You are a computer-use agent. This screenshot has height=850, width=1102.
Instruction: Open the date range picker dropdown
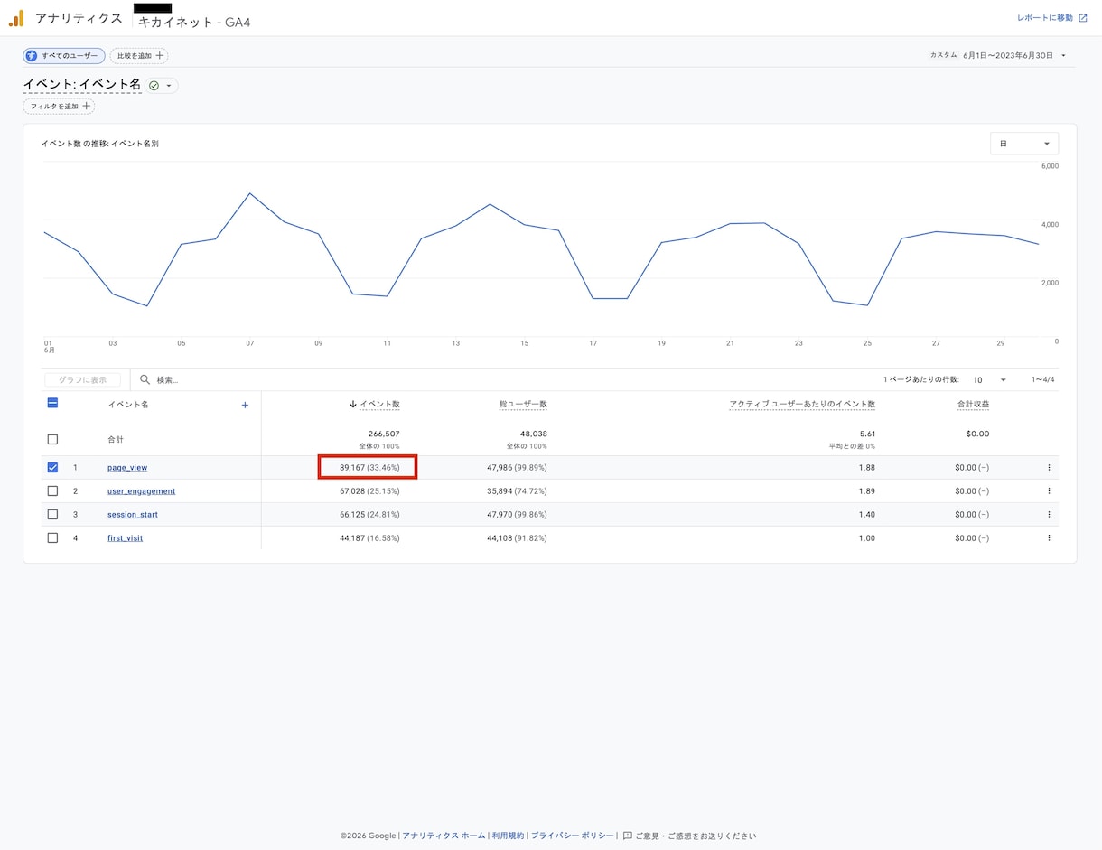tap(1063, 56)
